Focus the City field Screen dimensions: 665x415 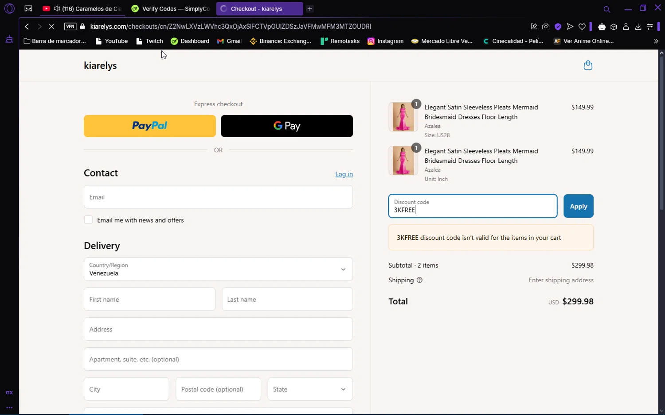pyautogui.click(x=126, y=389)
